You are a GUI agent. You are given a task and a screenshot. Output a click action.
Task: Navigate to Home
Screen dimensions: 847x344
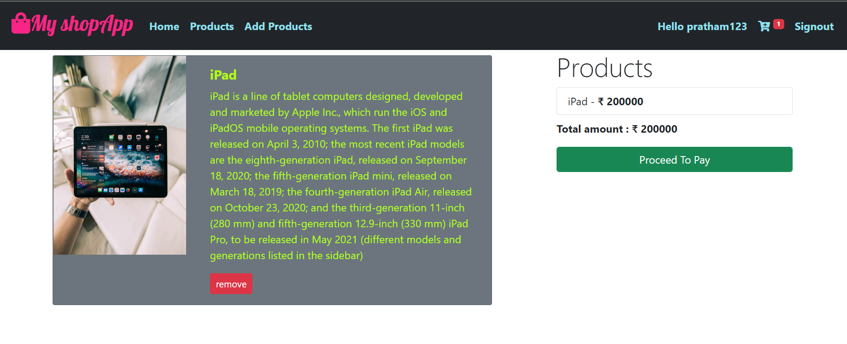[164, 27]
